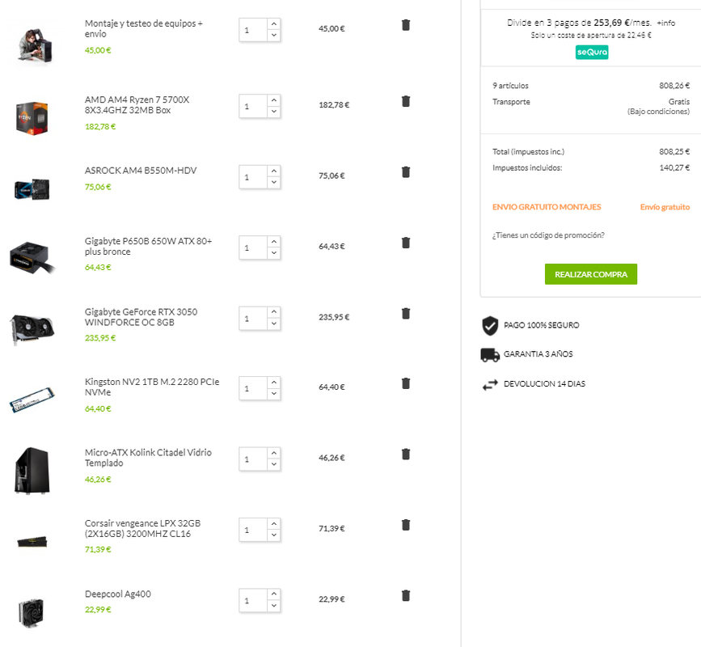This screenshot has width=701, height=647.
Task: Increase quantity of AMD Ryzen 7 5700X
Action: [x=273, y=100]
